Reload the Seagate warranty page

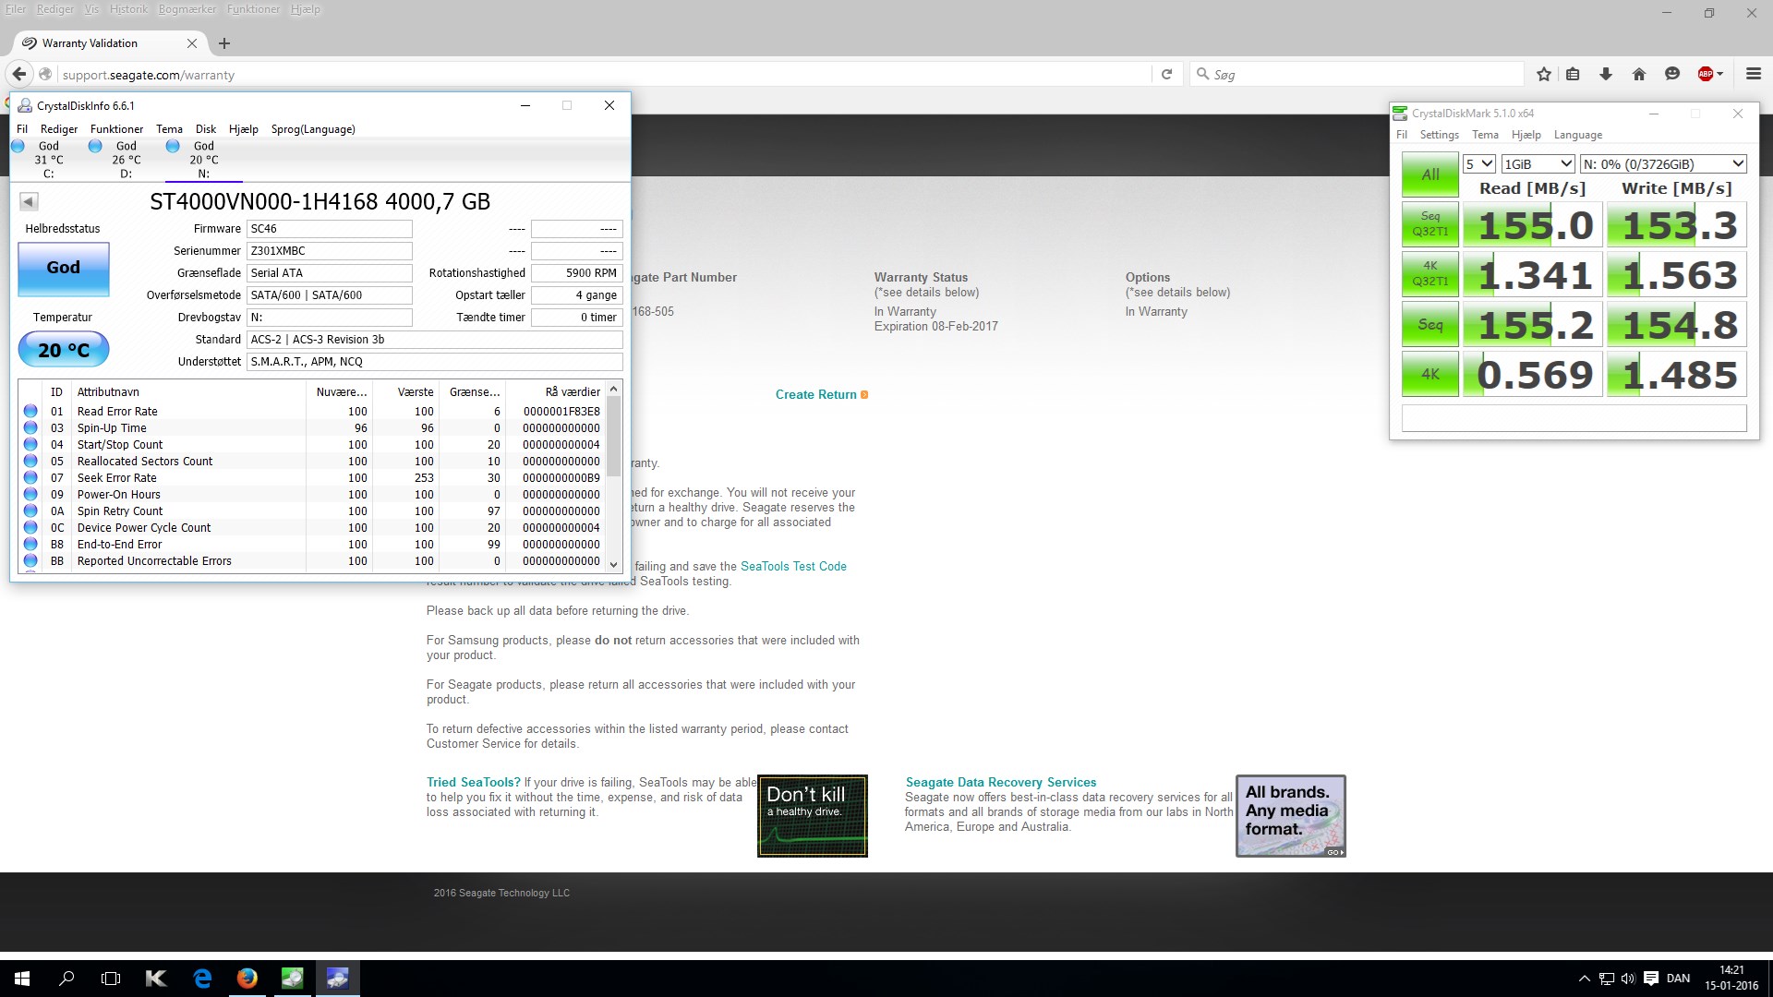coord(1166,74)
